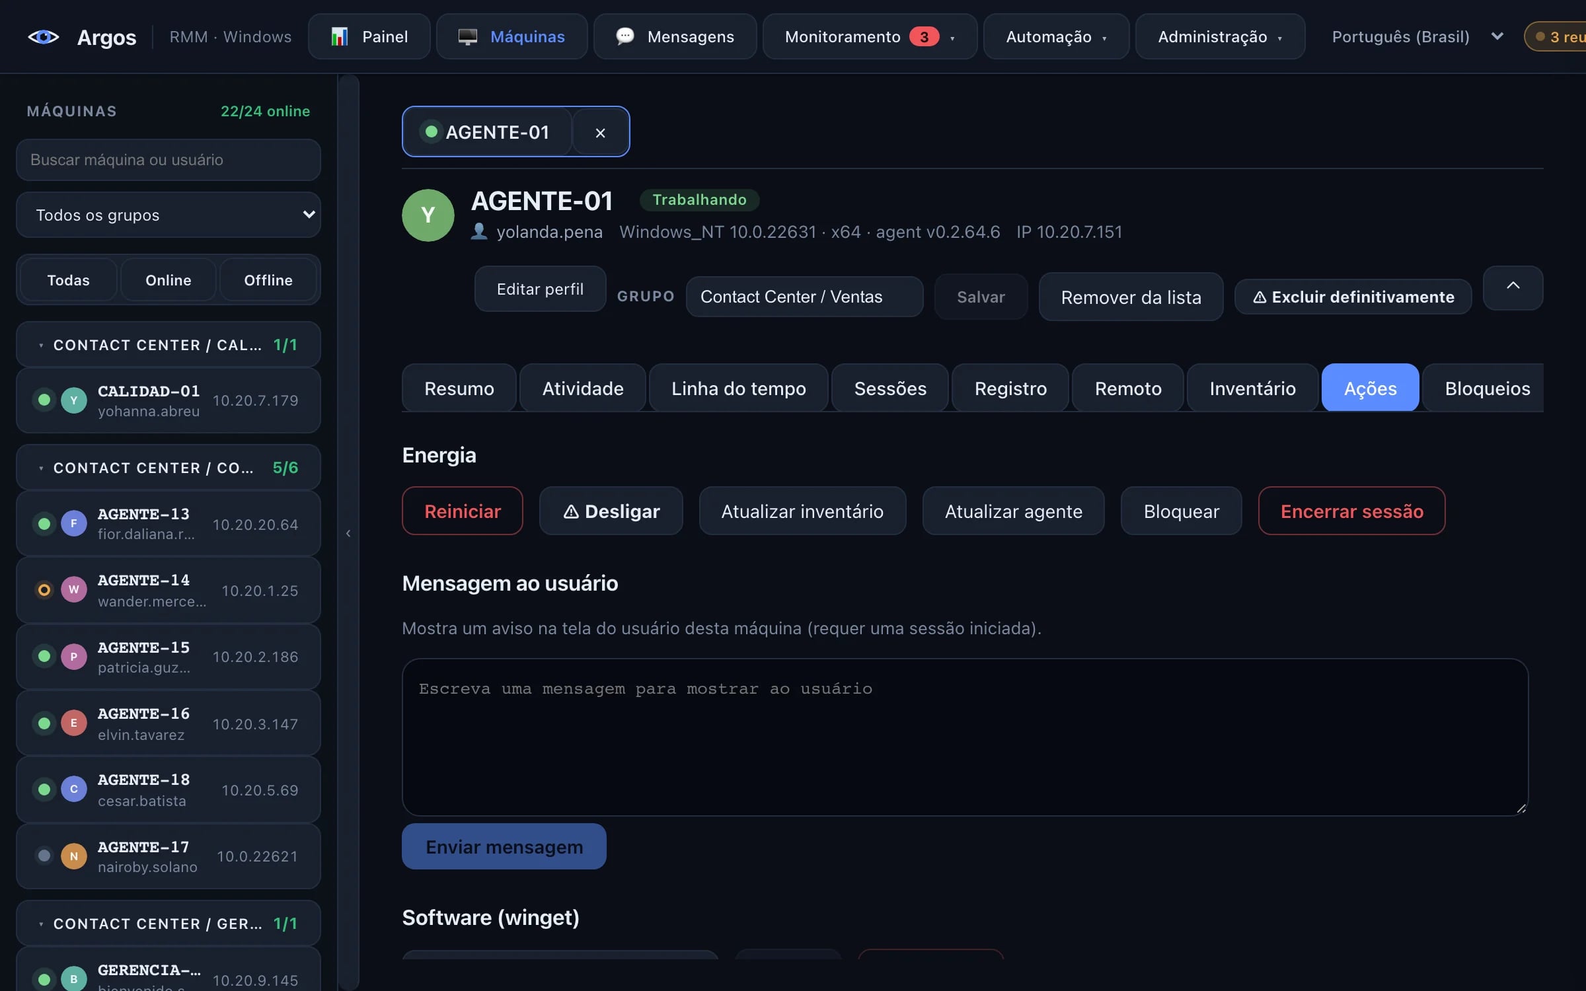Click the W avatar of AGENTE-14
The width and height of the screenshot is (1586, 991).
click(74, 590)
